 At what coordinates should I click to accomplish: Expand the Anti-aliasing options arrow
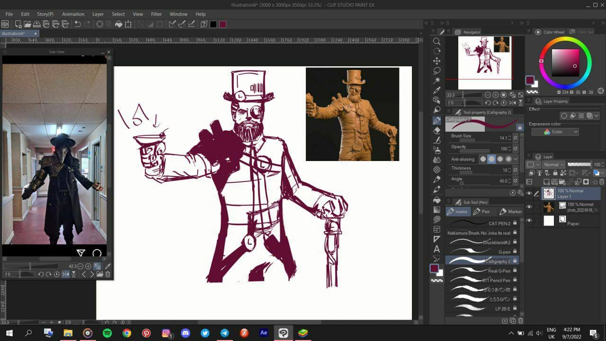pos(516,159)
